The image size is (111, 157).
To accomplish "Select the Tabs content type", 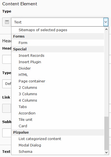I will pos(58,107).
